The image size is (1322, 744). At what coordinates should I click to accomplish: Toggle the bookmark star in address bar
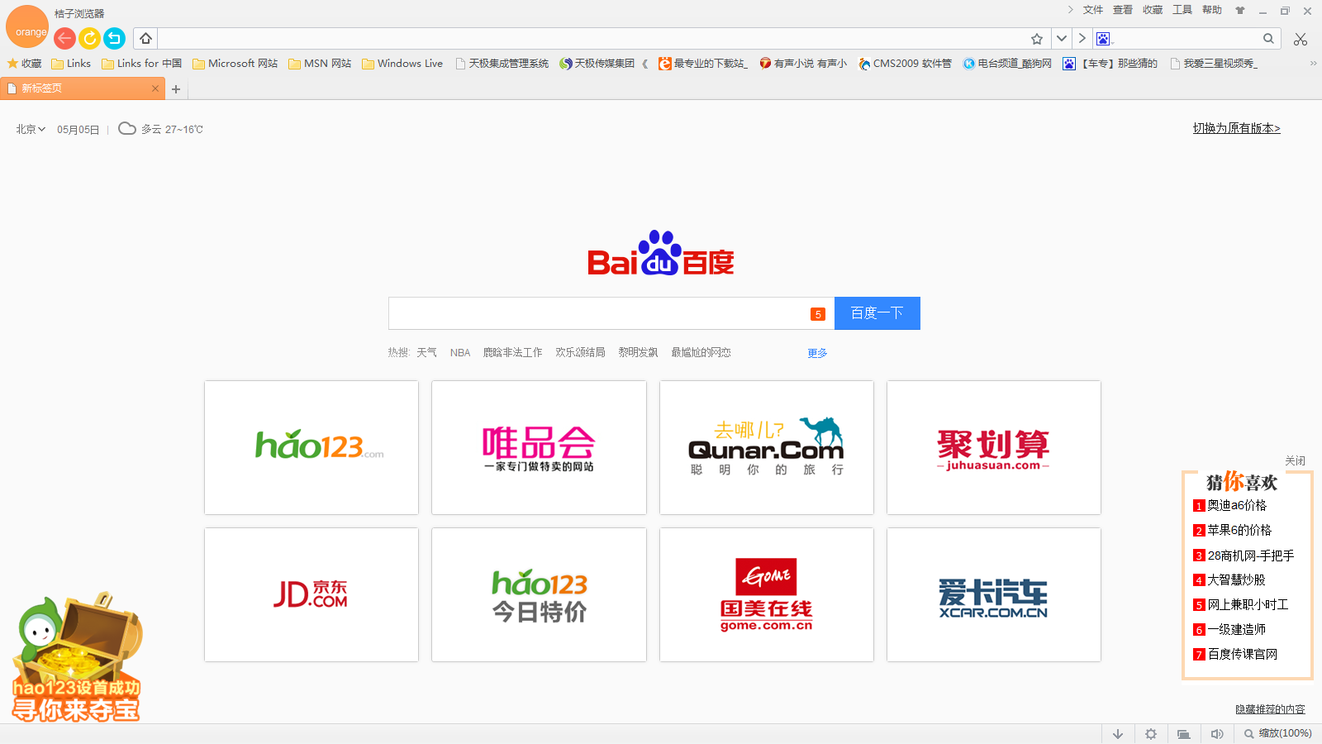tap(1036, 38)
